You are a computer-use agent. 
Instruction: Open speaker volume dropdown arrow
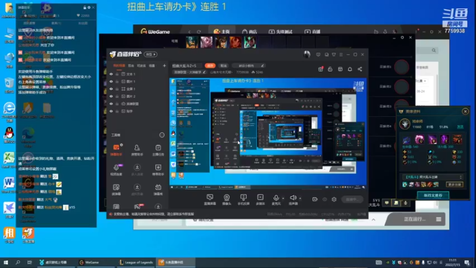[300, 198]
